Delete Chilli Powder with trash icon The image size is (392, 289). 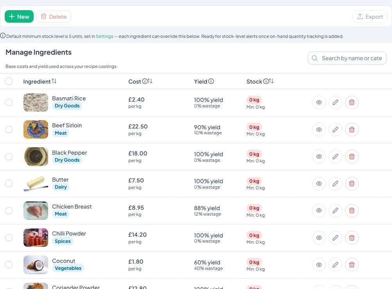click(352, 237)
